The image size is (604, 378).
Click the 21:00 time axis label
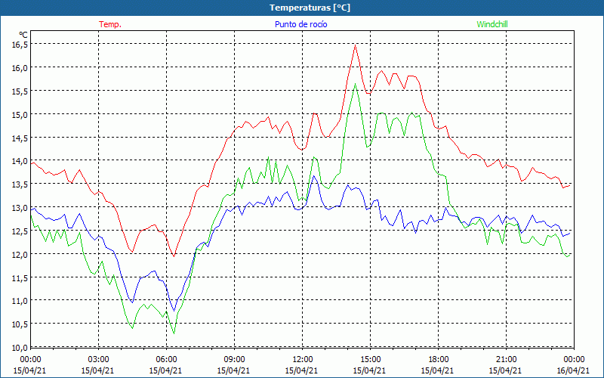[x=506, y=360]
